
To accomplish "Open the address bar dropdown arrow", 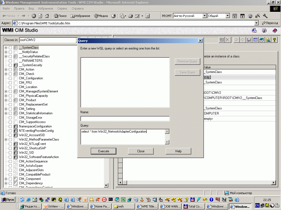I will point(257,23).
